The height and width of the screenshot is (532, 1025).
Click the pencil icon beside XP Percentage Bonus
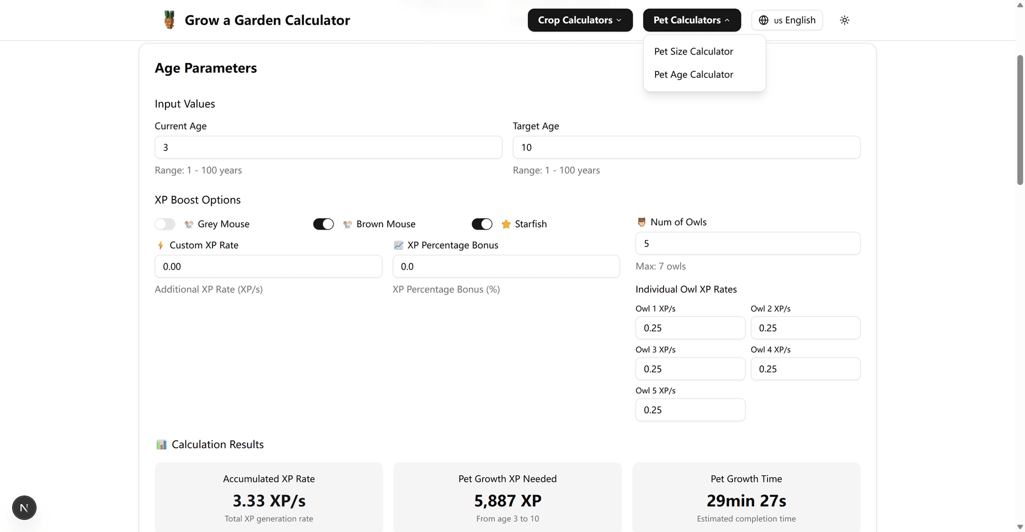click(x=398, y=245)
